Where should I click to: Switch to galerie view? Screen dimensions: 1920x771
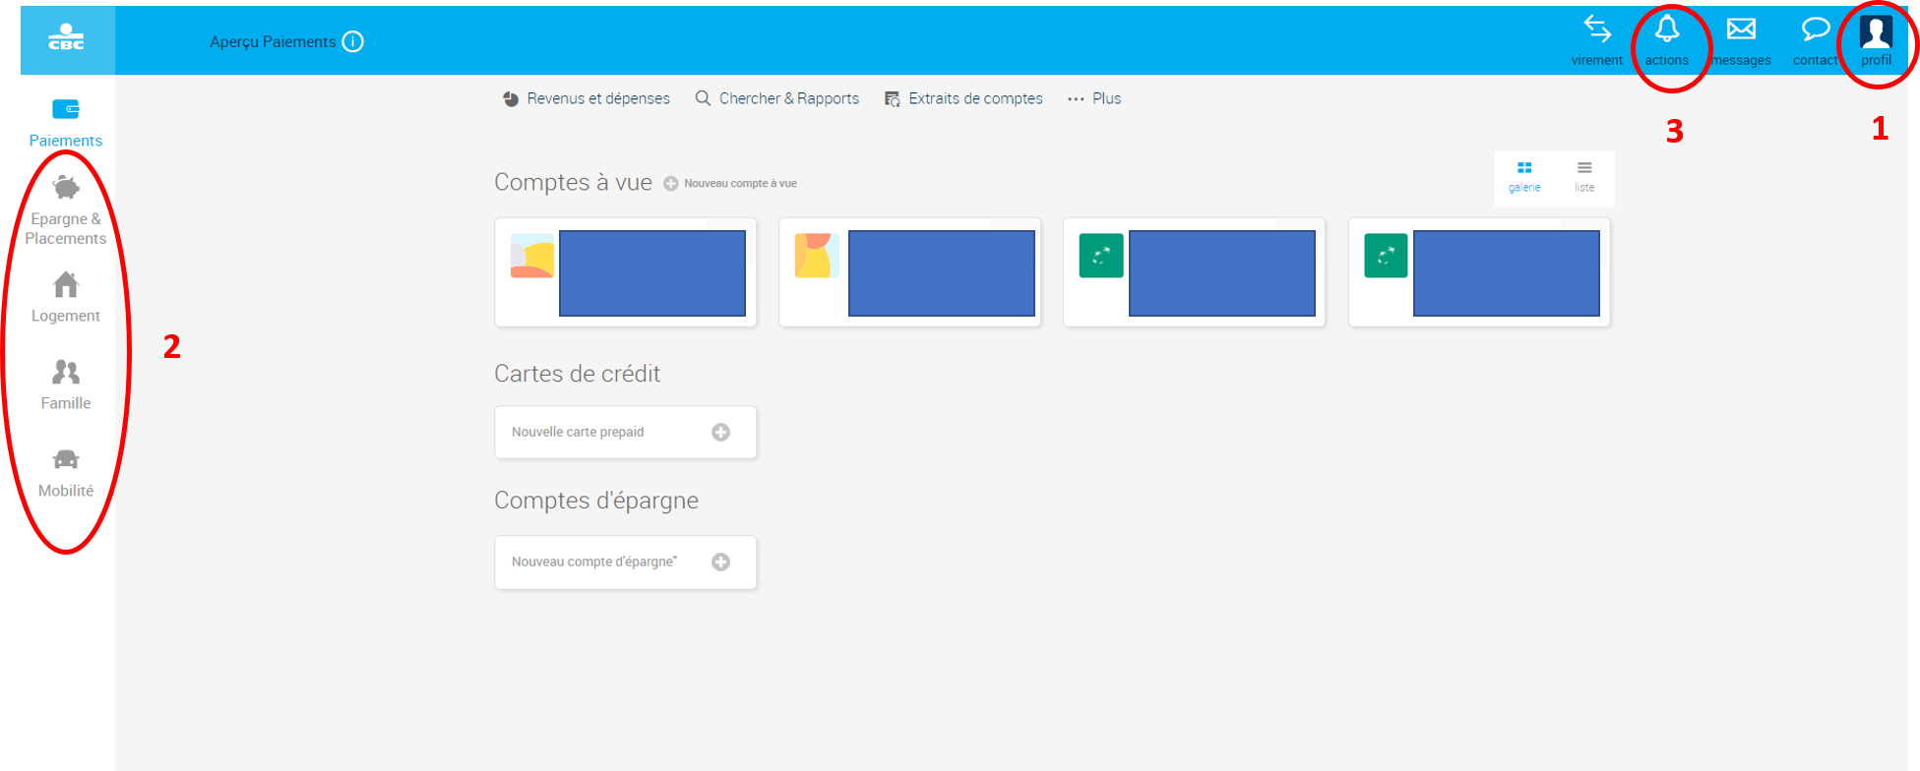pos(1524,176)
